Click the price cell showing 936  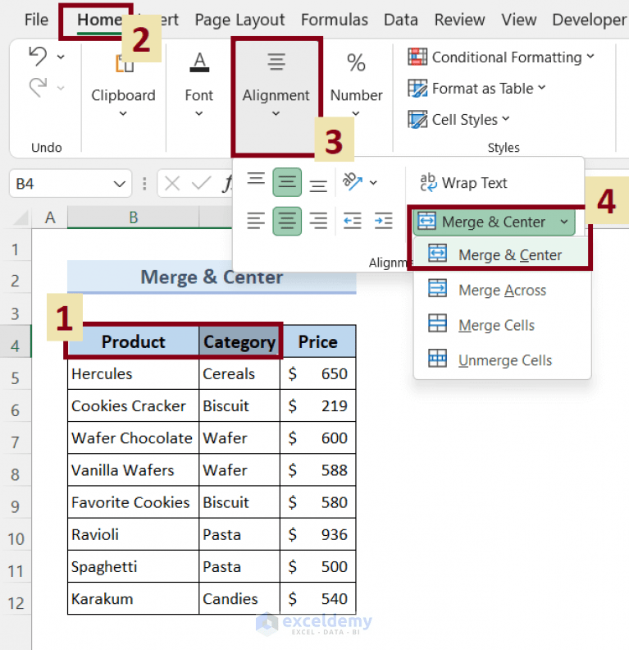(x=318, y=534)
